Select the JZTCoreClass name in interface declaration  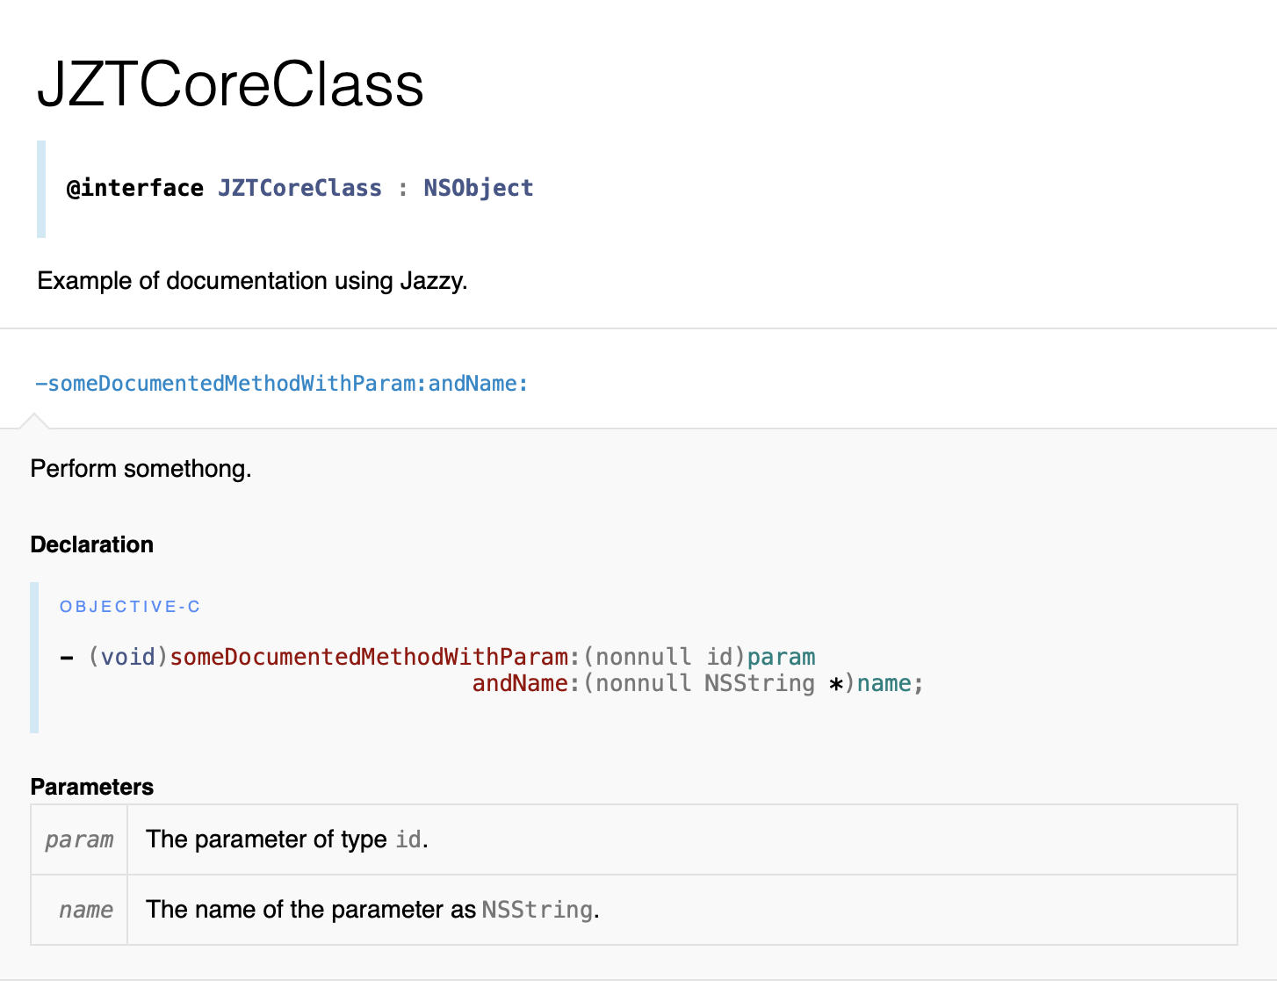pyautogui.click(x=299, y=187)
